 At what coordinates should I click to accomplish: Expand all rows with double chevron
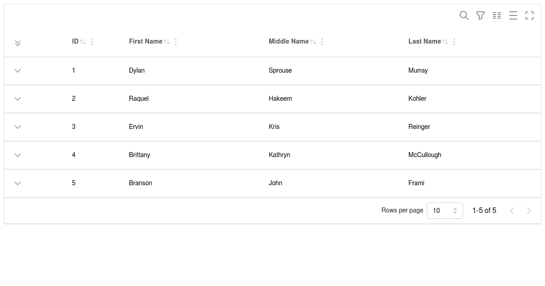pyautogui.click(x=18, y=43)
